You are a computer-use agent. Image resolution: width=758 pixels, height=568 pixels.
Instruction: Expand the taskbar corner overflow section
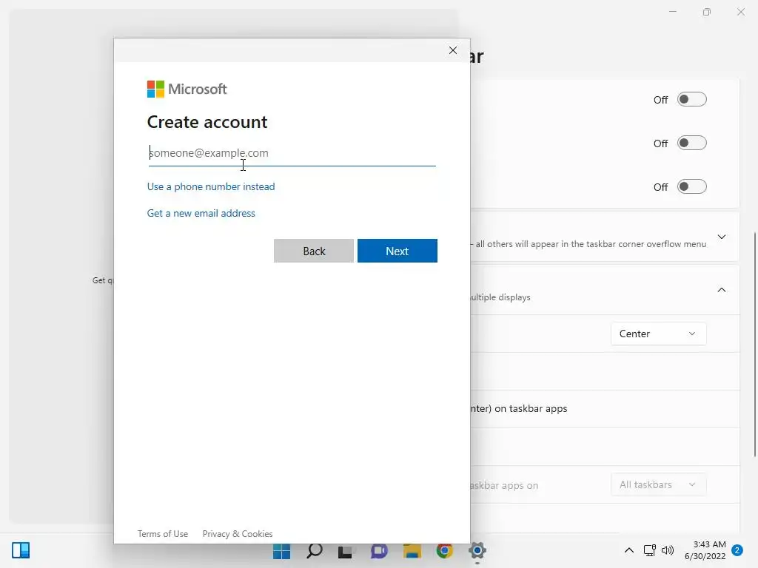click(721, 237)
